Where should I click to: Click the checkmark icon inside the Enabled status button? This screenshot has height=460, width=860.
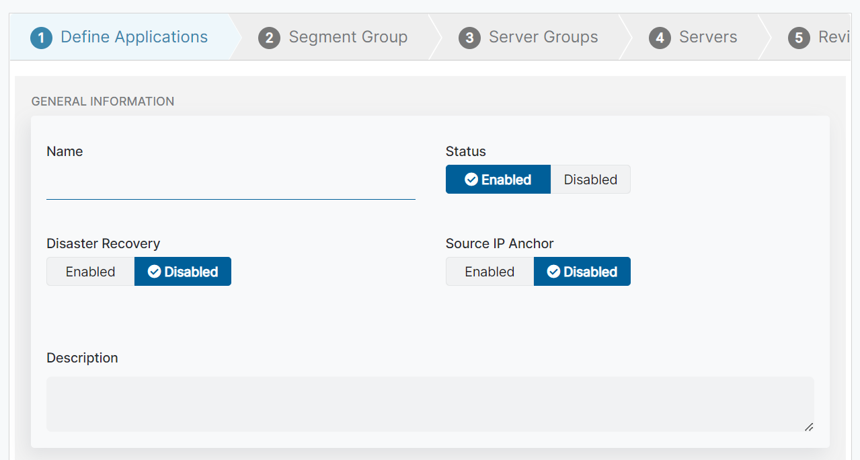coord(473,179)
